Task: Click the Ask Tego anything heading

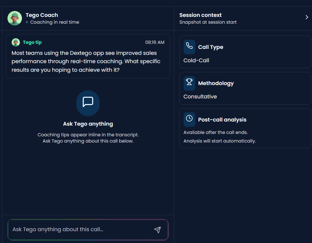Action: click(x=88, y=124)
